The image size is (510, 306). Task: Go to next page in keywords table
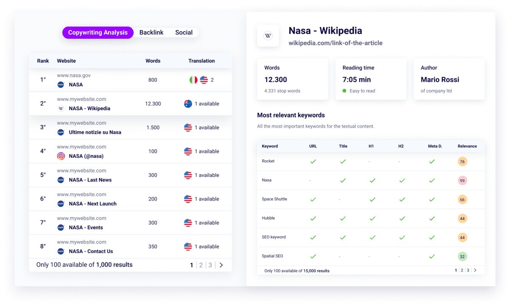coord(475,270)
